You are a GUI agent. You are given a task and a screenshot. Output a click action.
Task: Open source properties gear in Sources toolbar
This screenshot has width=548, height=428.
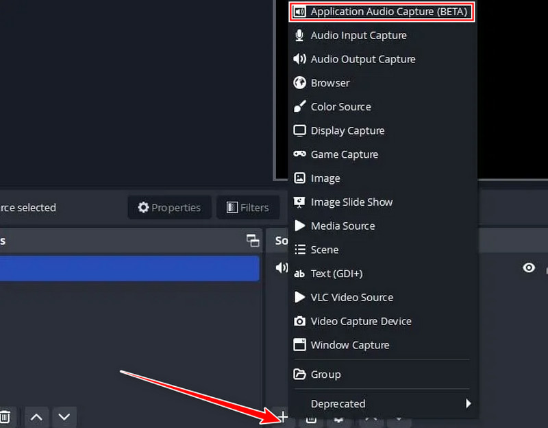click(338, 419)
